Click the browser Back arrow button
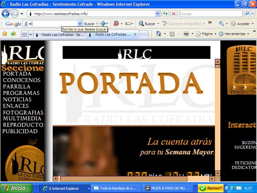This screenshot has height=193, width=257. (x=6, y=14)
